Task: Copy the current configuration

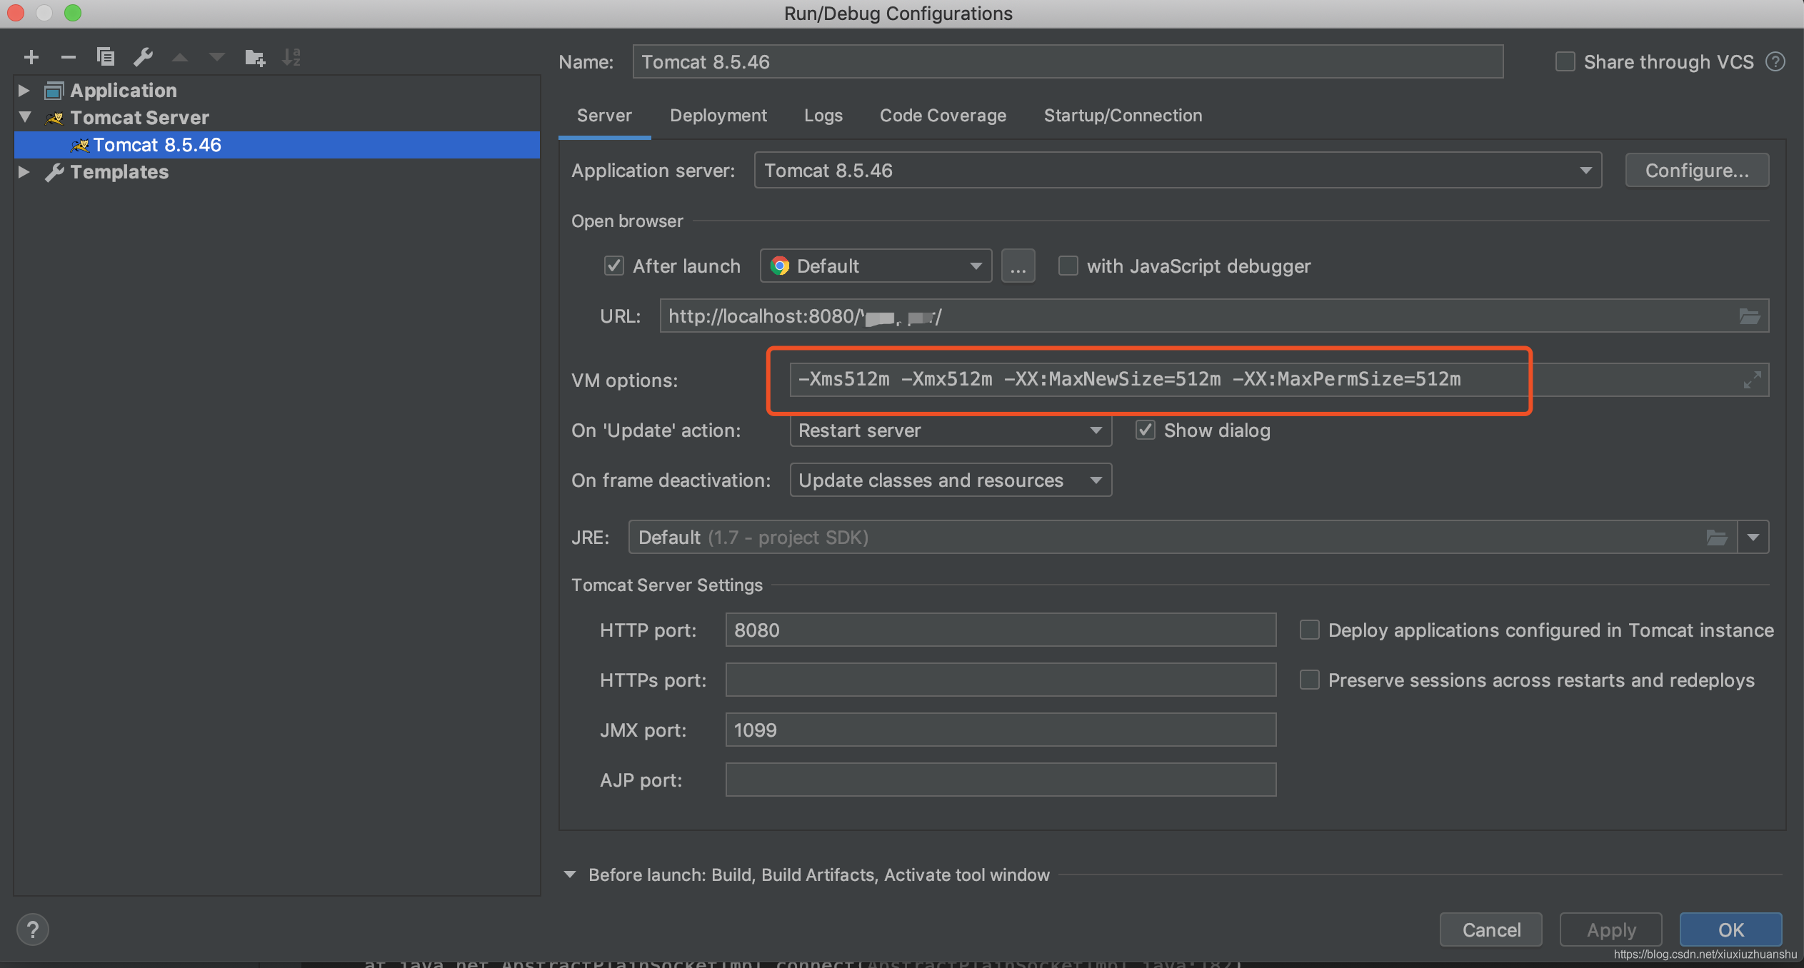Action: [x=106, y=56]
